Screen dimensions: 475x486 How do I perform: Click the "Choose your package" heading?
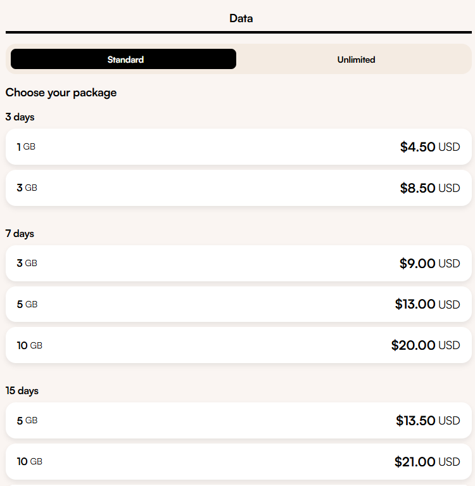(x=61, y=93)
